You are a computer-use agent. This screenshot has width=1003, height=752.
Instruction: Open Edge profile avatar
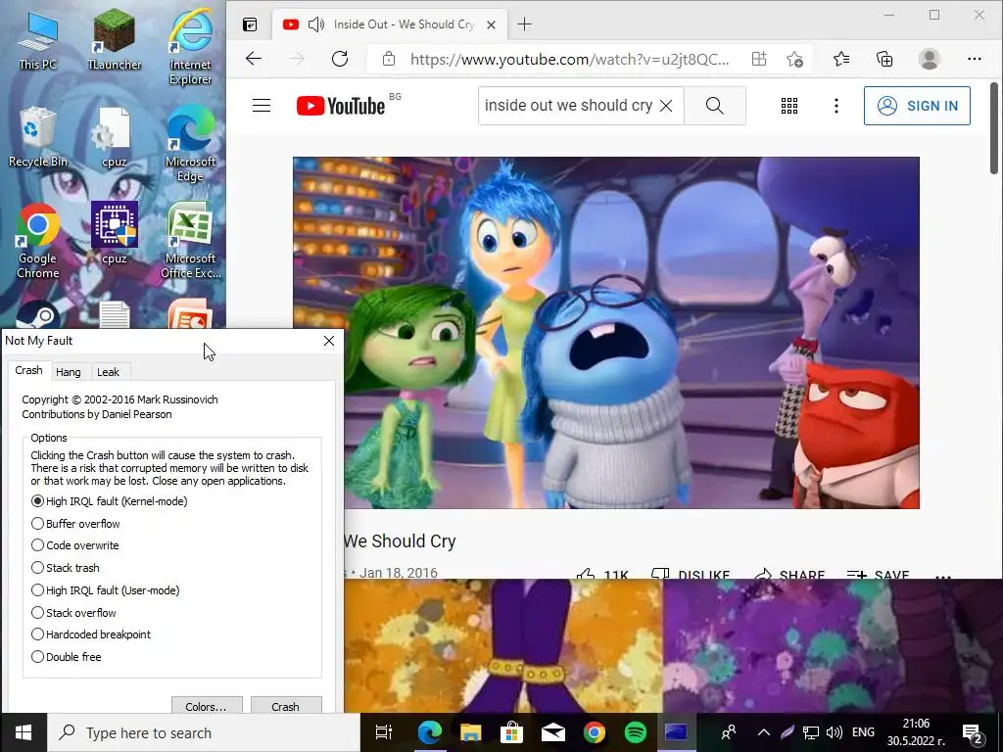(x=929, y=59)
